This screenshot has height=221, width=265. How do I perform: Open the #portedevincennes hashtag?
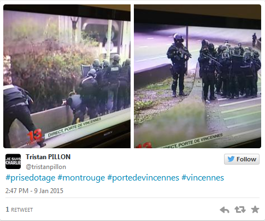click(x=143, y=178)
